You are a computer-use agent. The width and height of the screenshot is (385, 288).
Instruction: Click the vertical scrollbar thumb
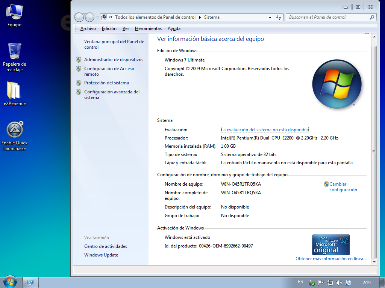pos(374,152)
